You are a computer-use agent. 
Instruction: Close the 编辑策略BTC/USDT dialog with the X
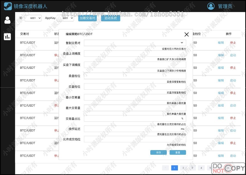187,35
